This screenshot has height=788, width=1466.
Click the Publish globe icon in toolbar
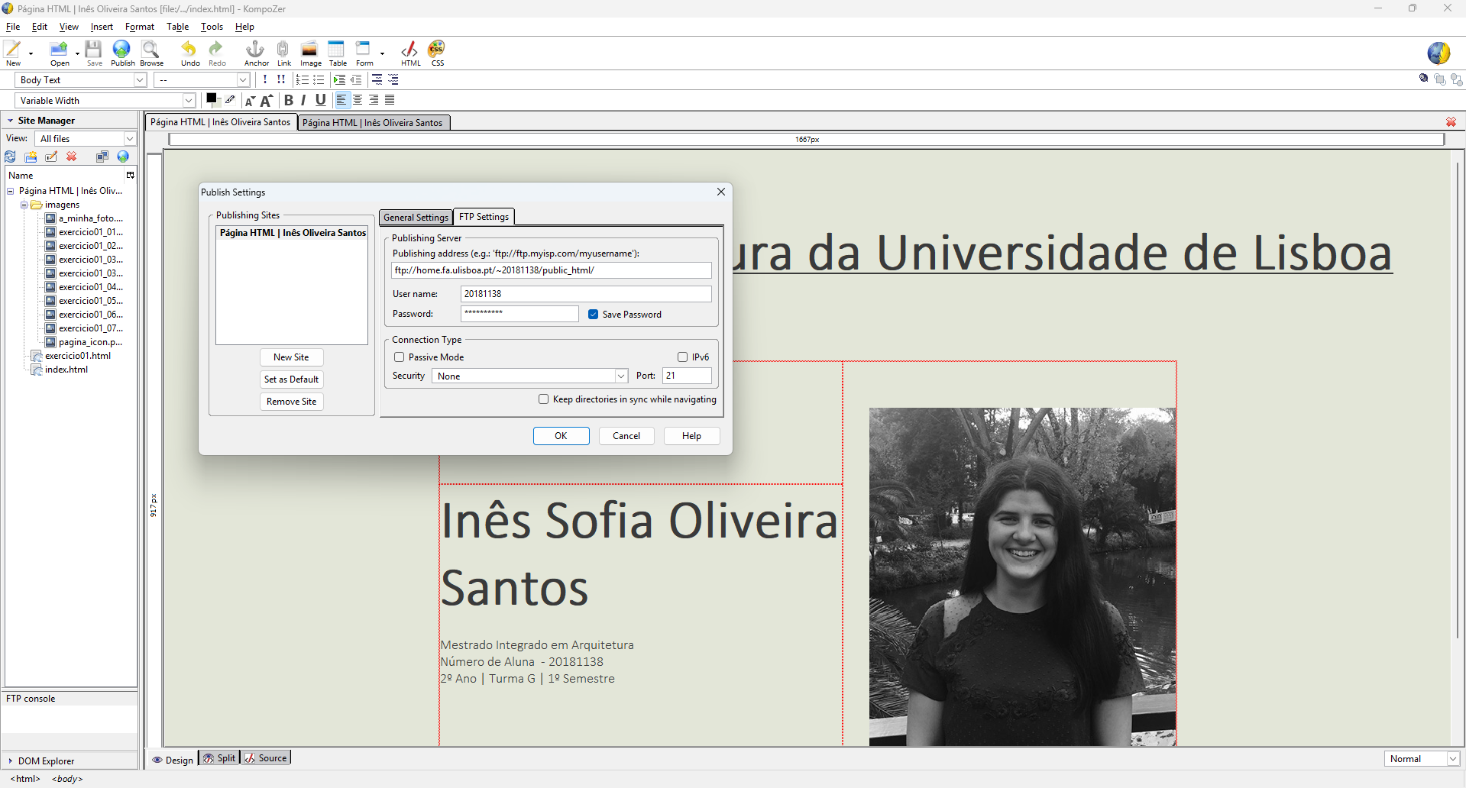coord(121,50)
